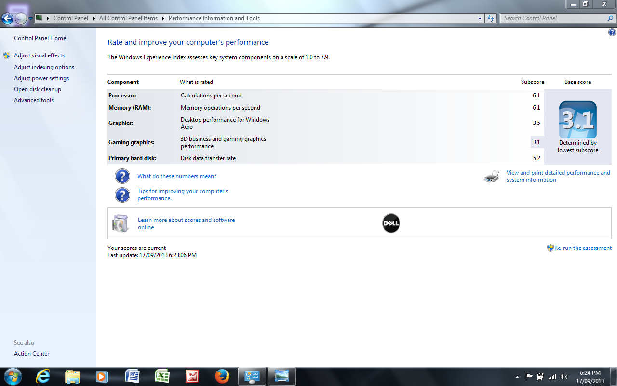Open the recent pages dropdown arrow
The width and height of the screenshot is (617, 386).
[30, 19]
